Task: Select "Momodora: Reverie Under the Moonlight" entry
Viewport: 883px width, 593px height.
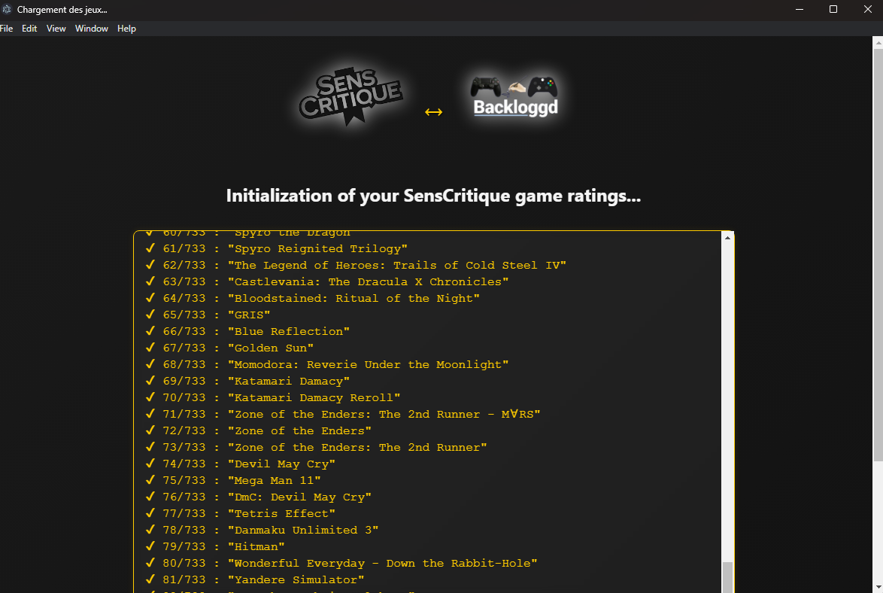Action: click(326, 364)
